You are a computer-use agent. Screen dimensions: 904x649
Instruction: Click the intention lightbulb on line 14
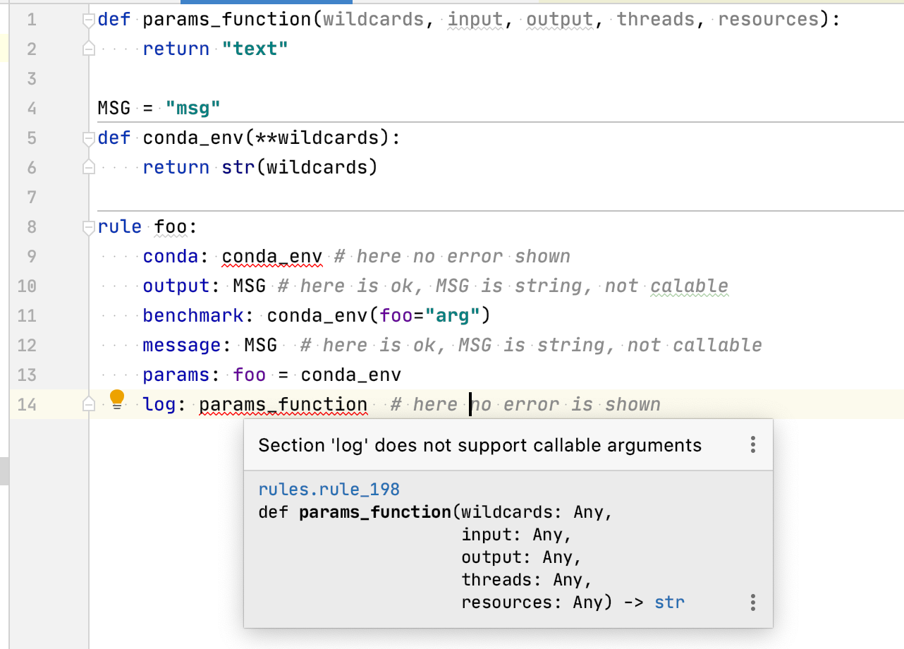pos(117,399)
